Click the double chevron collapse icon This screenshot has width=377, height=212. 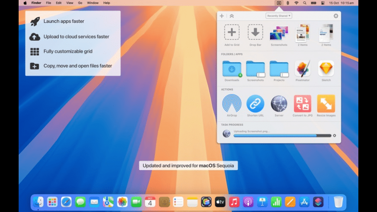pyautogui.click(x=231, y=16)
